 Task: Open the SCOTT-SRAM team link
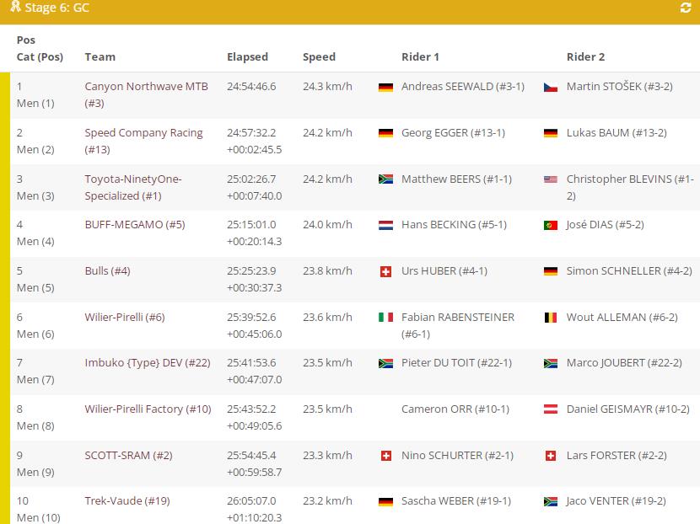point(128,456)
